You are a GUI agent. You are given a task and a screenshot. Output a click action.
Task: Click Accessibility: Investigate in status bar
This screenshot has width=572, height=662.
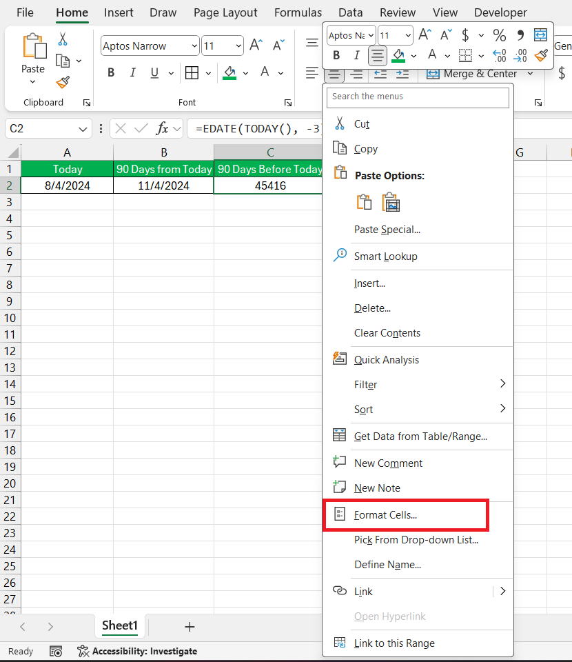tap(137, 652)
